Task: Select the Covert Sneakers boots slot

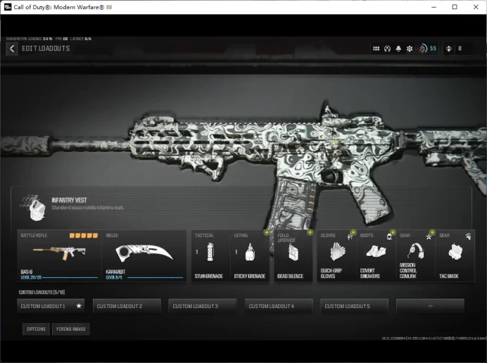Action: [376, 256]
